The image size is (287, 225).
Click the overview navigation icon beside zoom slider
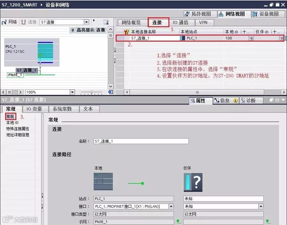point(110,92)
